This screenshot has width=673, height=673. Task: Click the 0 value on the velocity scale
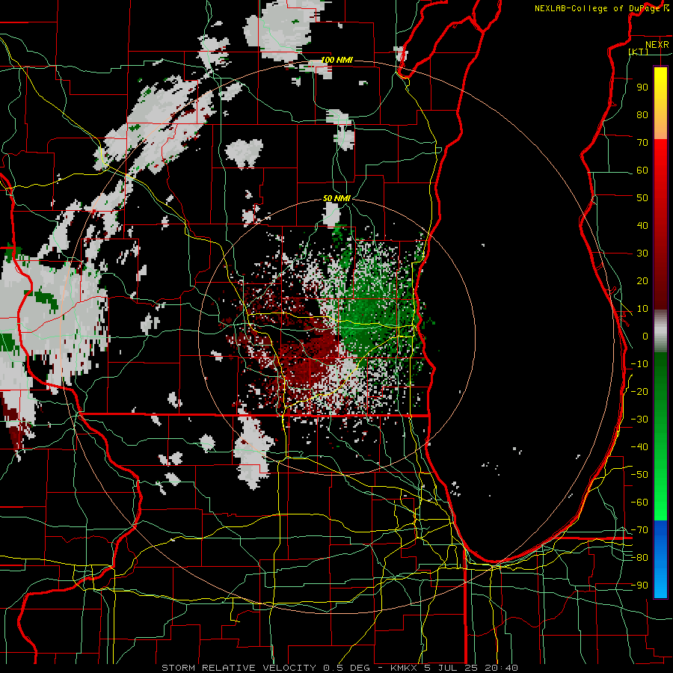(x=645, y=336)
